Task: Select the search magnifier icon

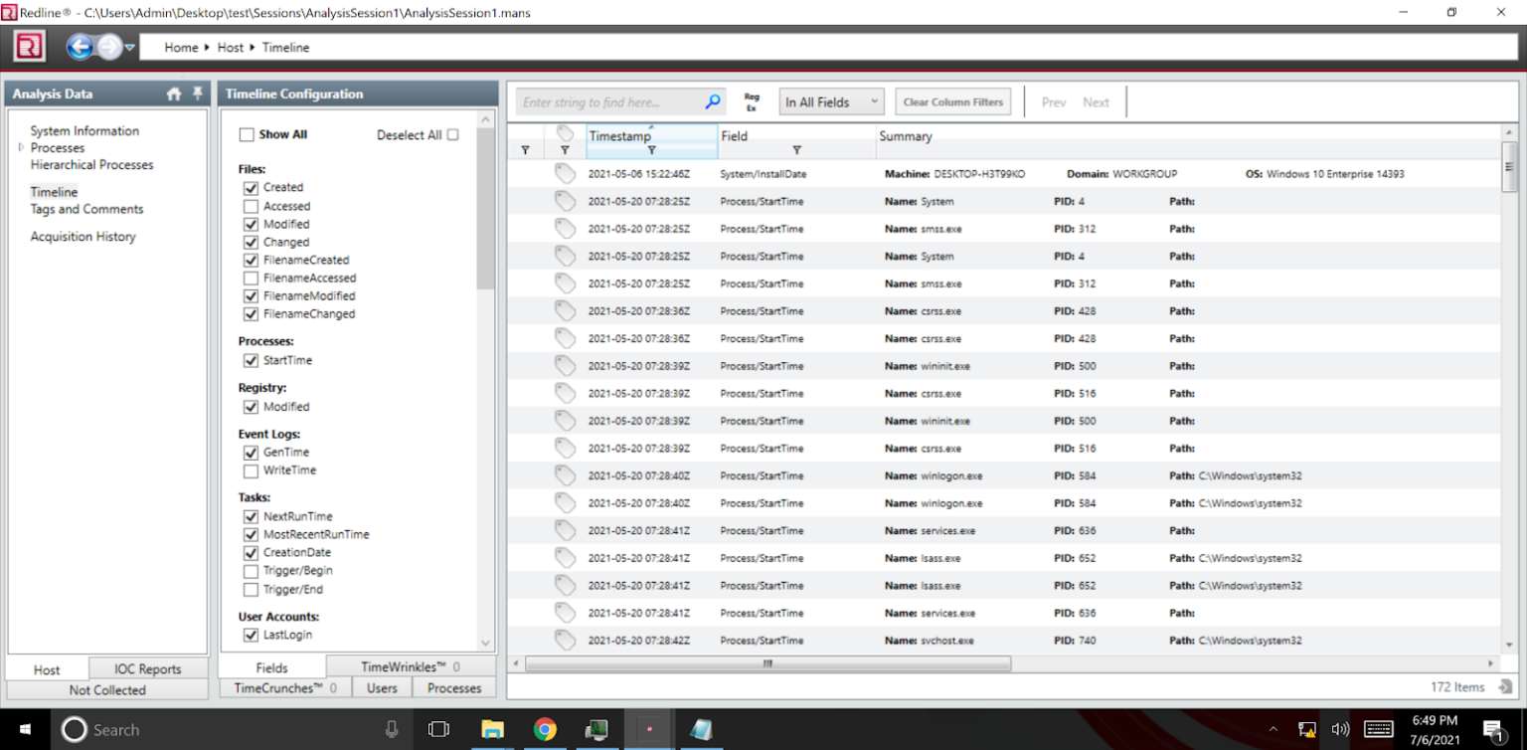Action: click(x=713, y=100)
